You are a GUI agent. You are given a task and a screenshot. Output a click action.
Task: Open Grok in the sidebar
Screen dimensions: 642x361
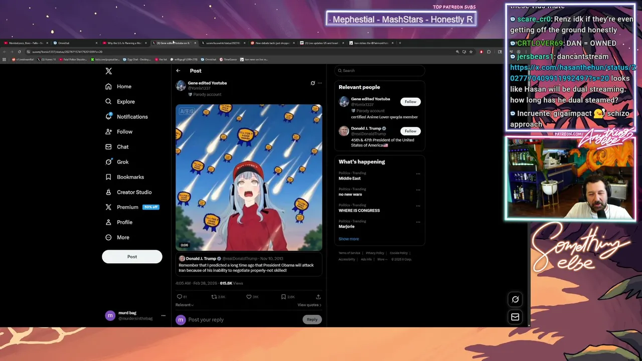(x=117, y=161)
